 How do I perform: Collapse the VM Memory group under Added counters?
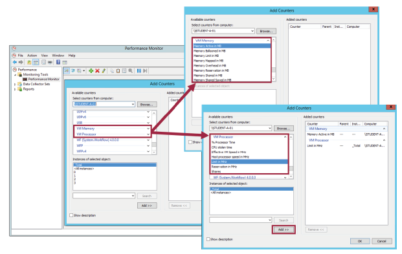click(x=384, y=129)
